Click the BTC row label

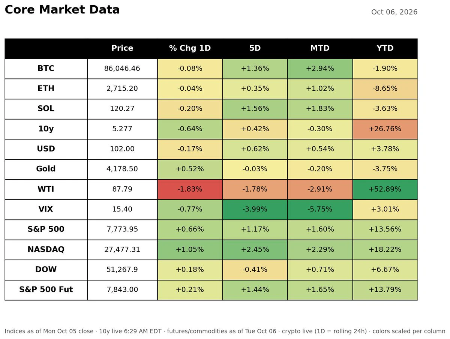(x=46, y=69)
